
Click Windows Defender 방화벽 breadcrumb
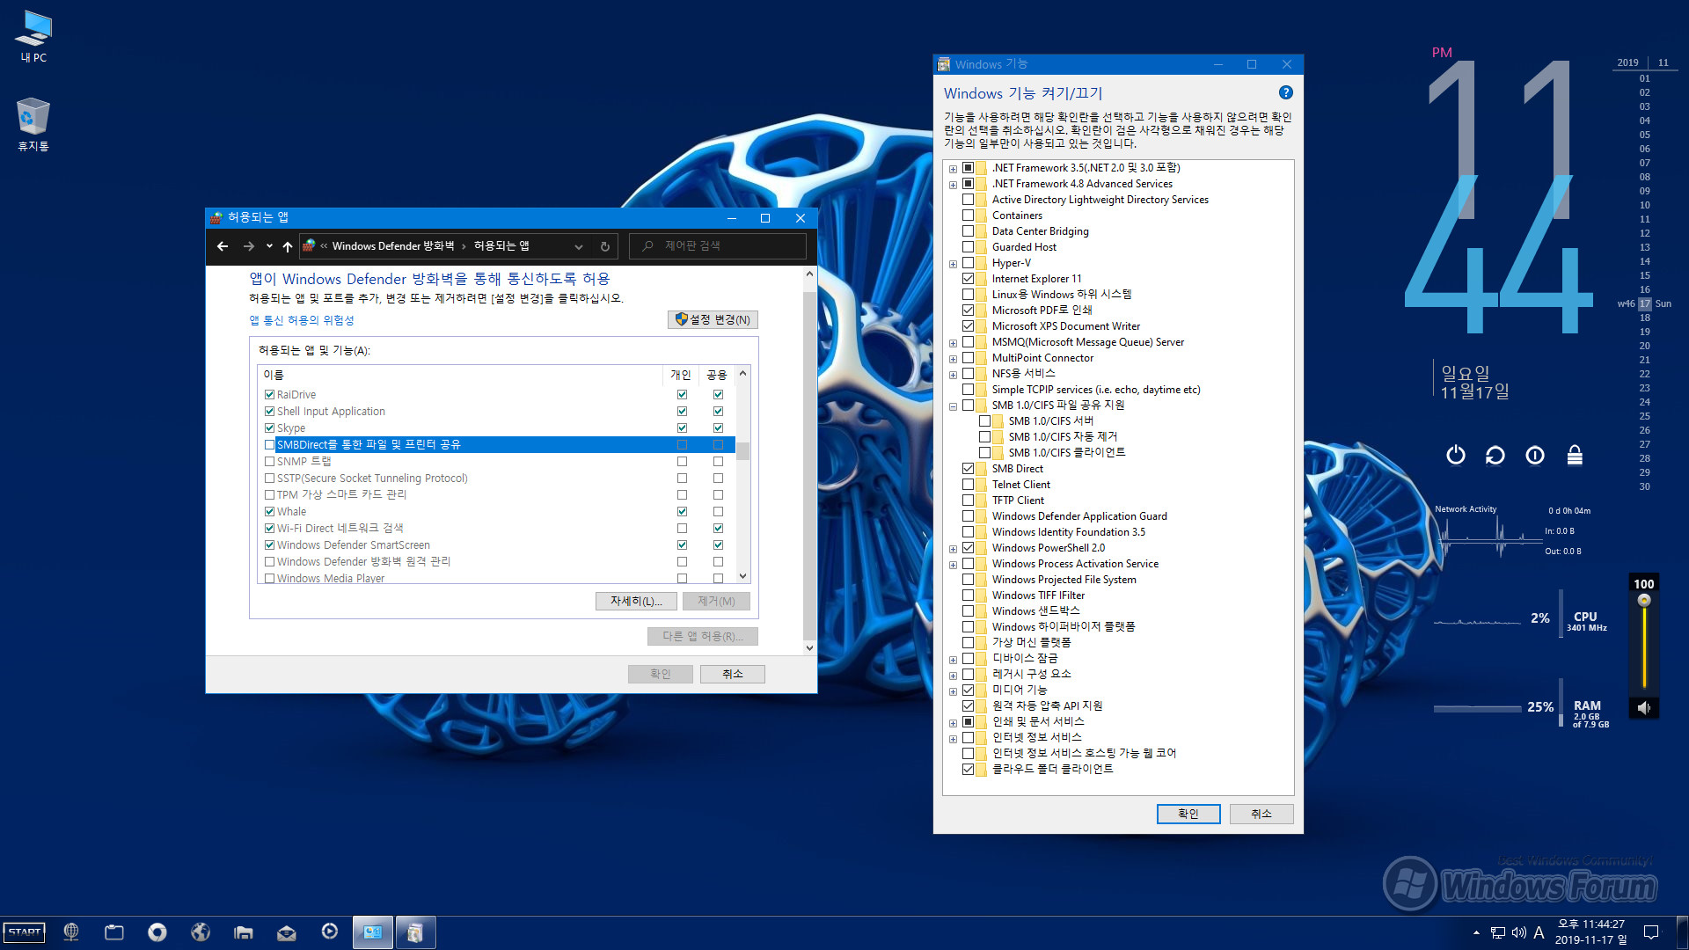[392, 246]
